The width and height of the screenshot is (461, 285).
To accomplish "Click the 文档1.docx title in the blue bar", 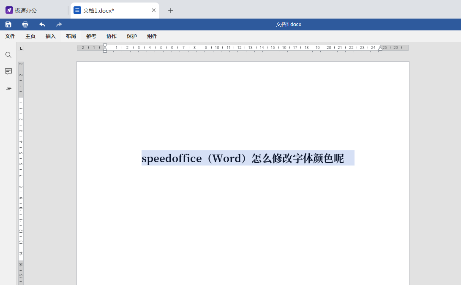I will 289,24.
